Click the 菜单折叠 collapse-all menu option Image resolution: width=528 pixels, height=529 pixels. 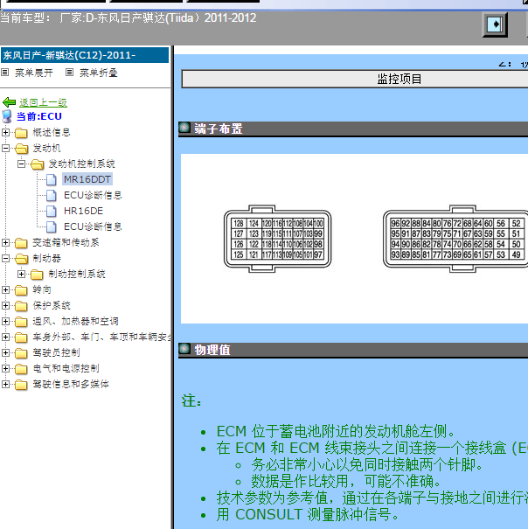point(99,73)
